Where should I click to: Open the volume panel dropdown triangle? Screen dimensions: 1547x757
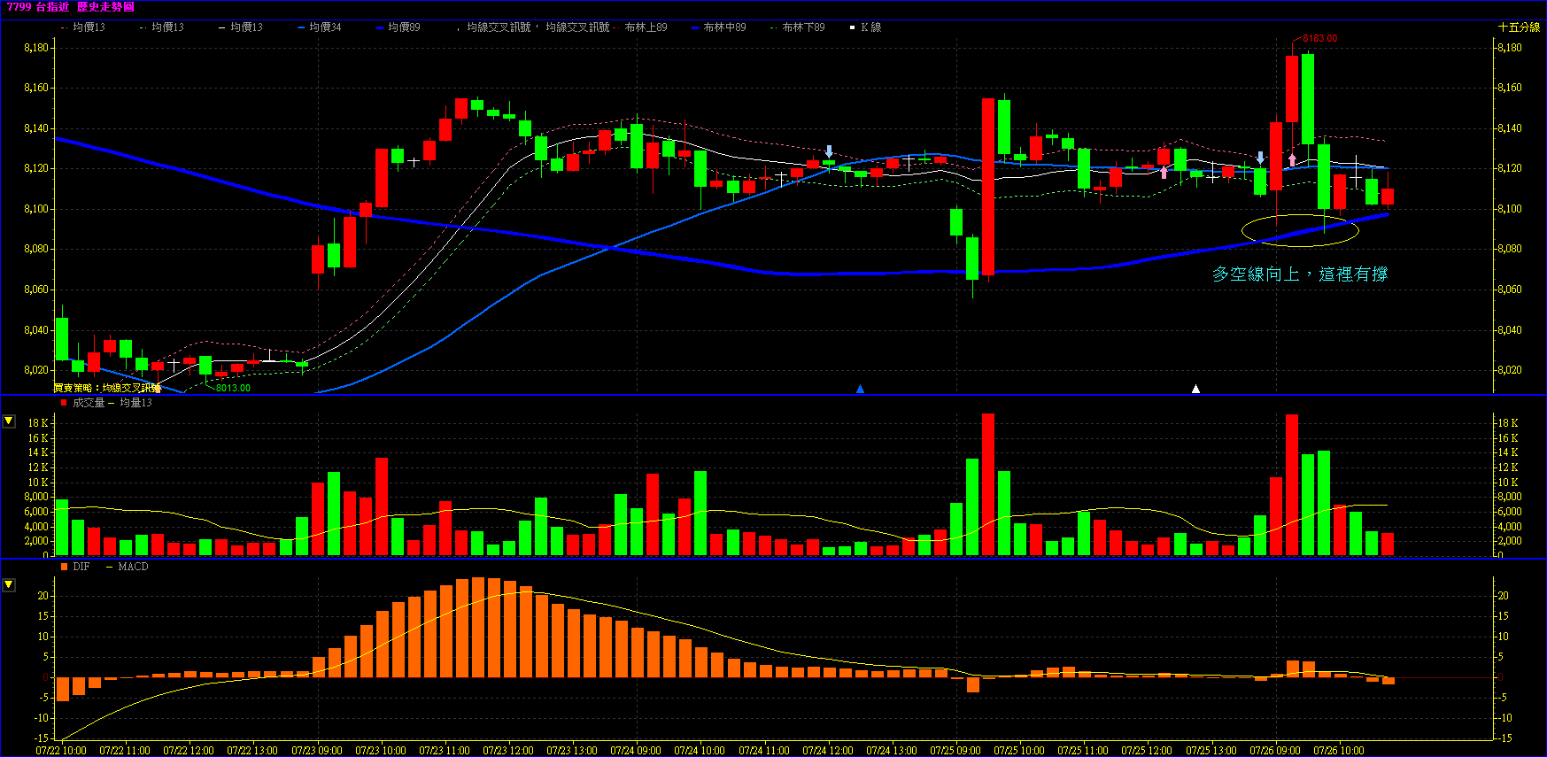click(9, 421)
